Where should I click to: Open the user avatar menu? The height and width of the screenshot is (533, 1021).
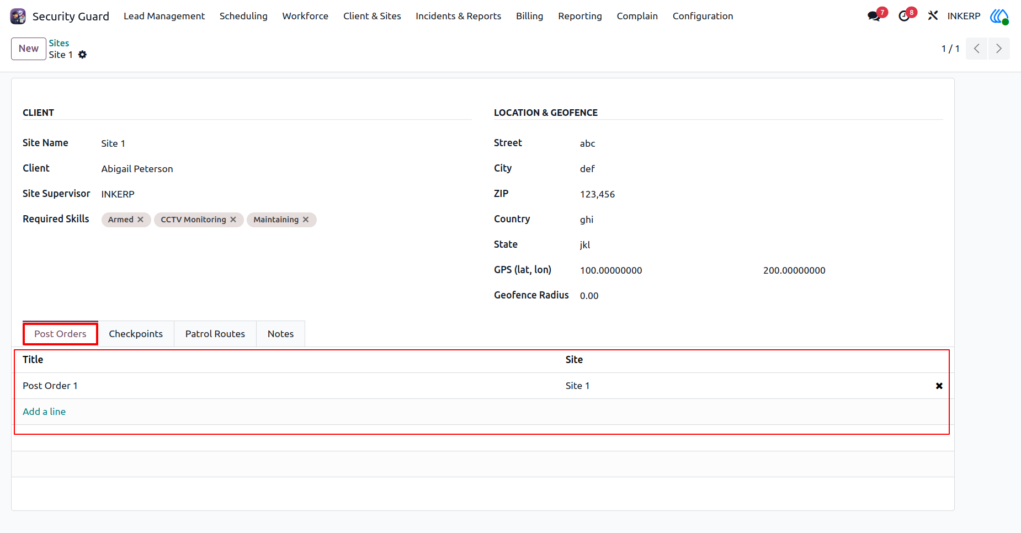999,16
